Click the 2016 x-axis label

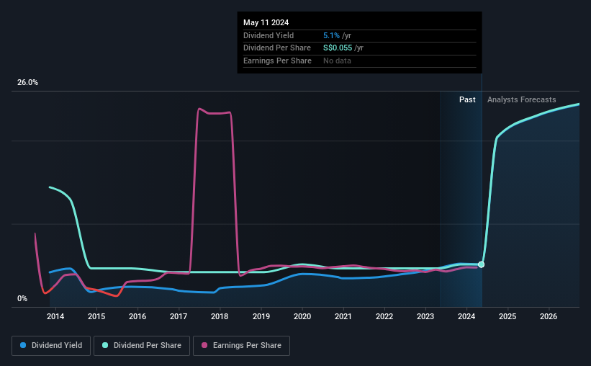click(137, 316)
